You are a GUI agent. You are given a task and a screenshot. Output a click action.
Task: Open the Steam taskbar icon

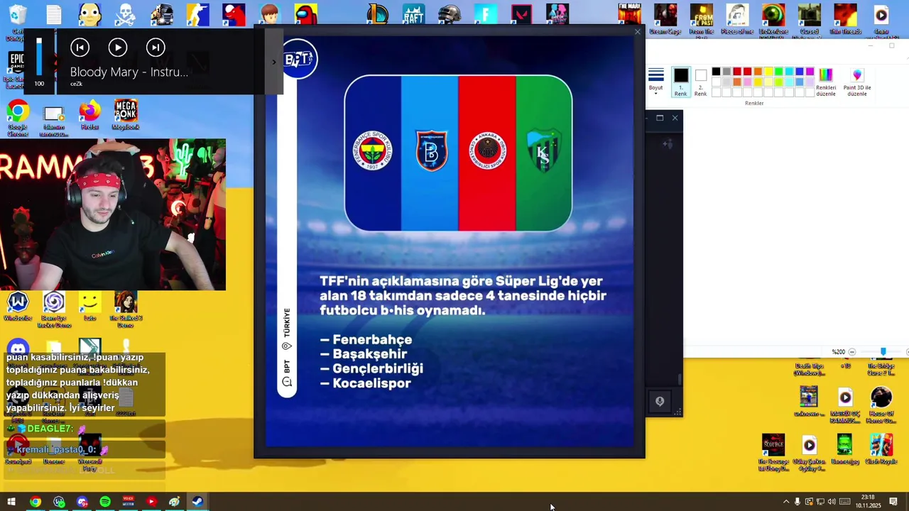[197, 502]
